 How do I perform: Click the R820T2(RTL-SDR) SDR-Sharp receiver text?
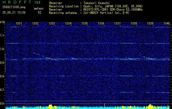(113, 10)
